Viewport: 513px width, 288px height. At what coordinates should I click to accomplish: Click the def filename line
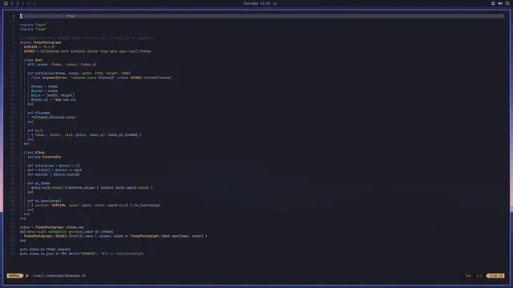[x=38, y=113]
